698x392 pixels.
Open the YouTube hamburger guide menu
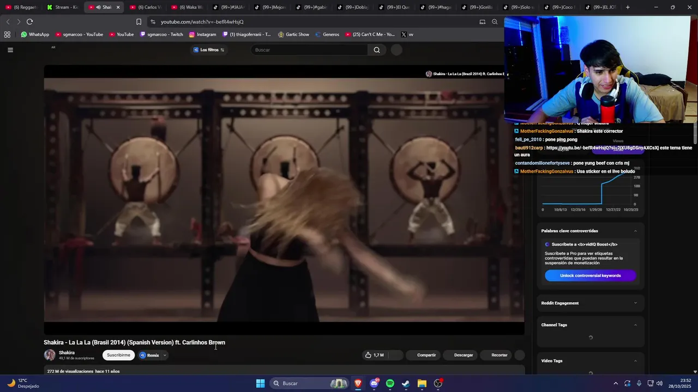point(10,50)
